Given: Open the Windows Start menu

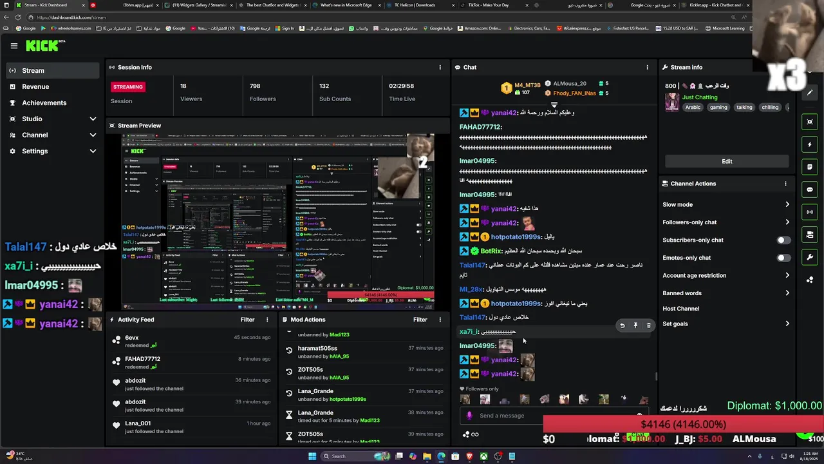Looking at the screenshot, I should click(312, 456).
